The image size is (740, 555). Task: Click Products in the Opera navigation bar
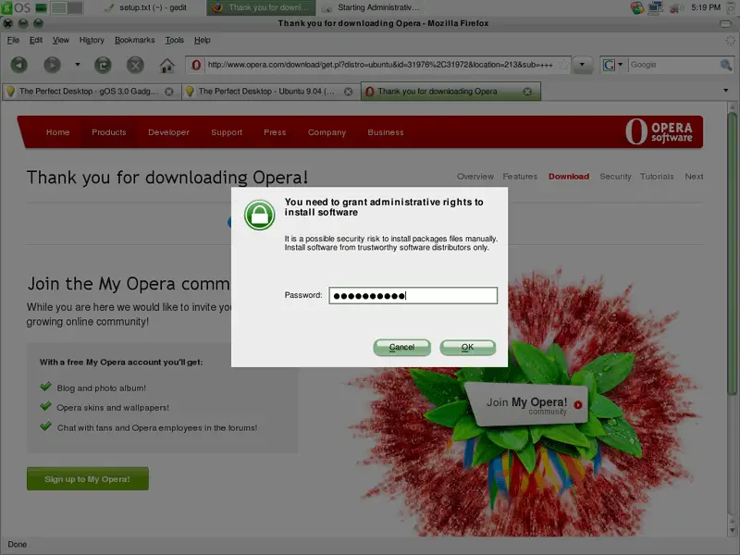click(109, 132)
